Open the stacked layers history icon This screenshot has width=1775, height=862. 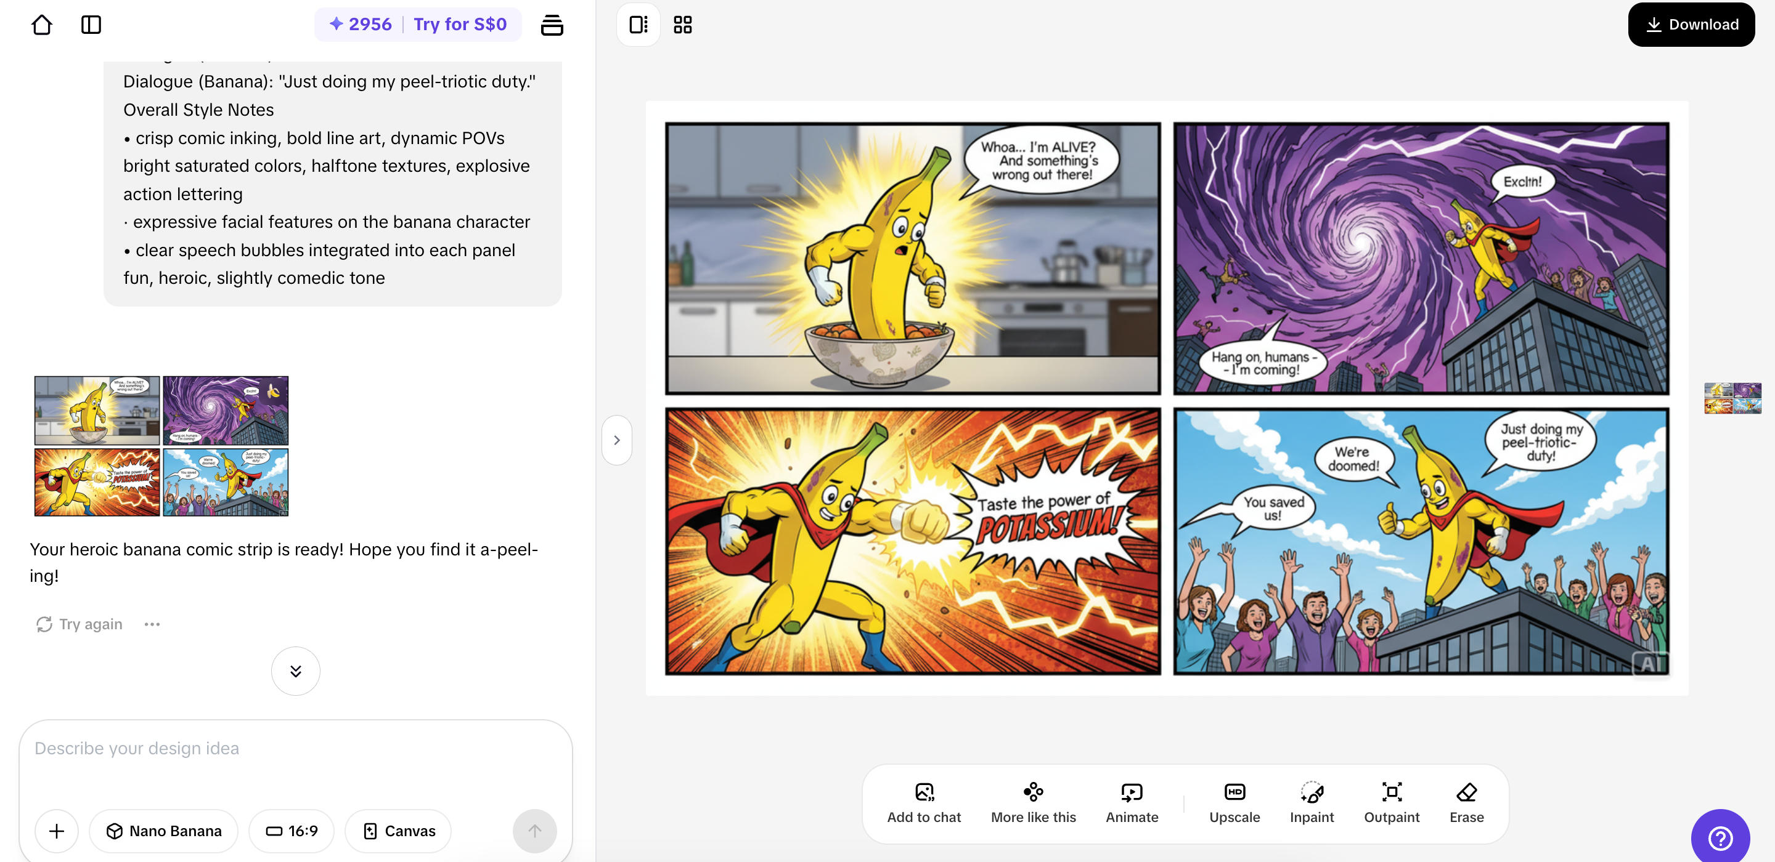coord(551,25)
